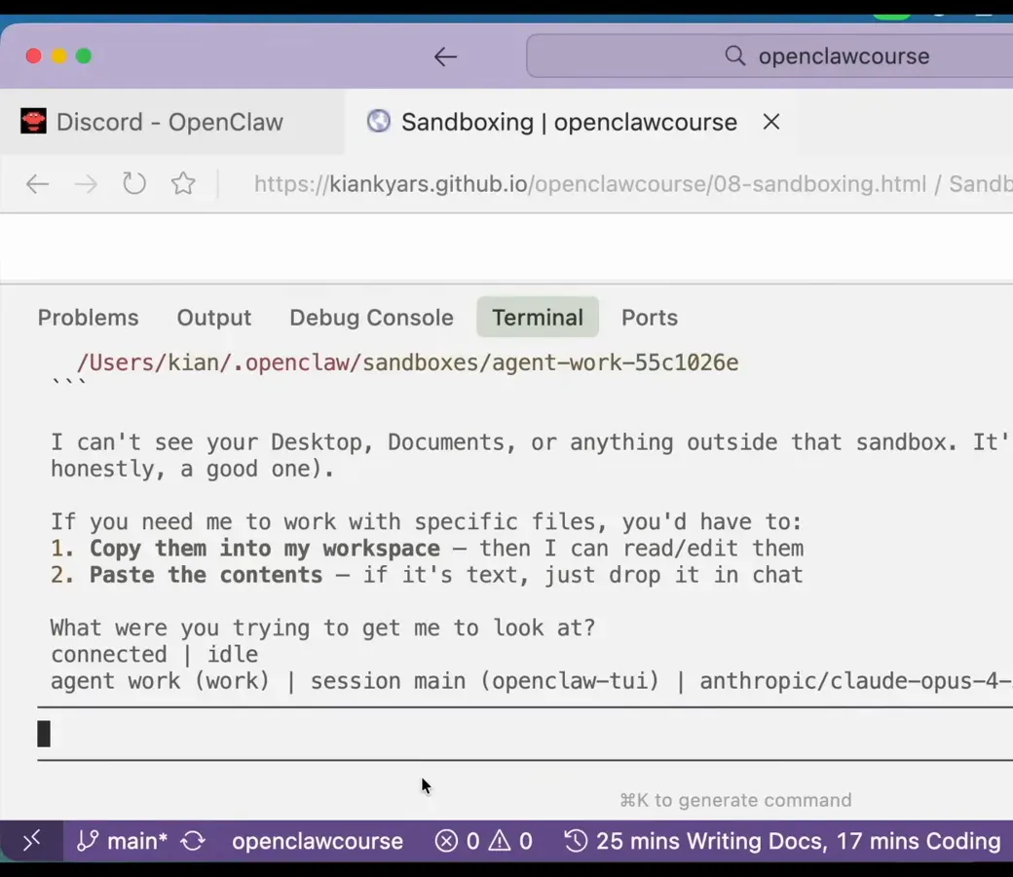Click 'What were you trying' question text

[322, 628]
